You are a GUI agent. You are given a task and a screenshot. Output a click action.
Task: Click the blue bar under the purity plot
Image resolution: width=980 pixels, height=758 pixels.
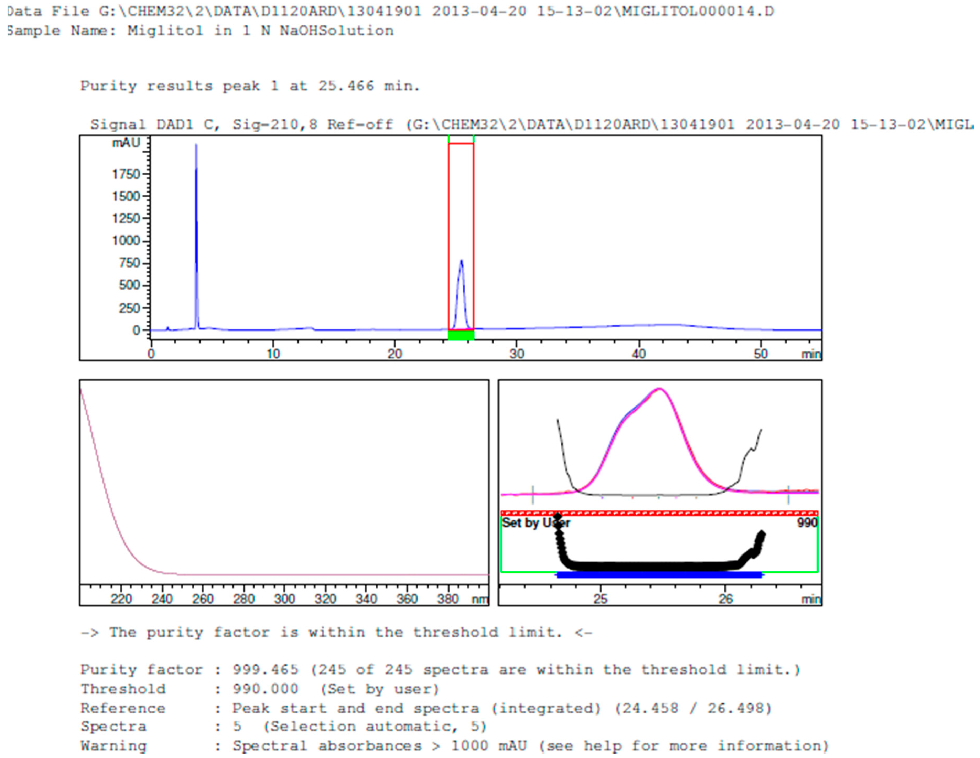coord(659,575)
